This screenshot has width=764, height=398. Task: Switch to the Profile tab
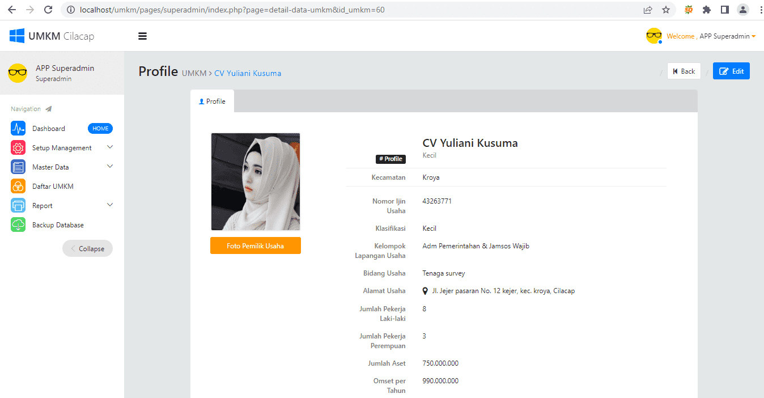pyautogui.click(x=213, y=101)
